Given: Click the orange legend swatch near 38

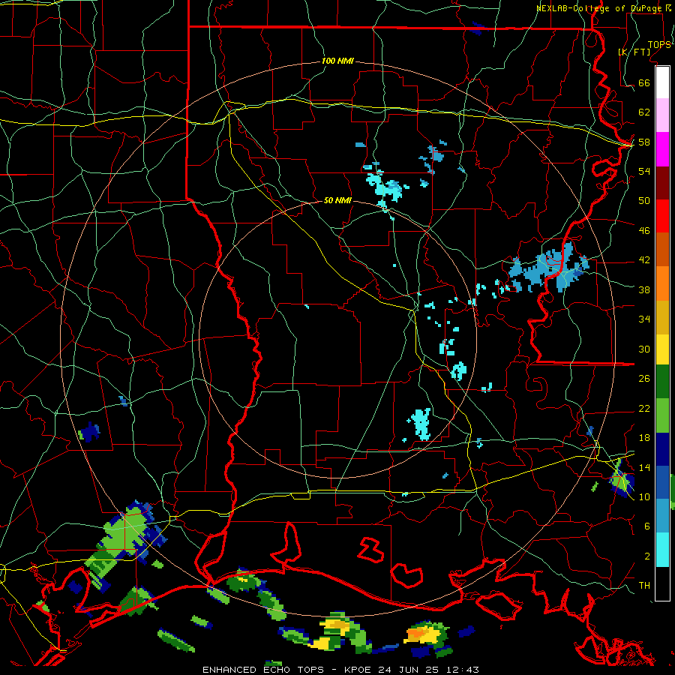Looking at the screenshot, I should pyautogui.click(x=662, y=283).
